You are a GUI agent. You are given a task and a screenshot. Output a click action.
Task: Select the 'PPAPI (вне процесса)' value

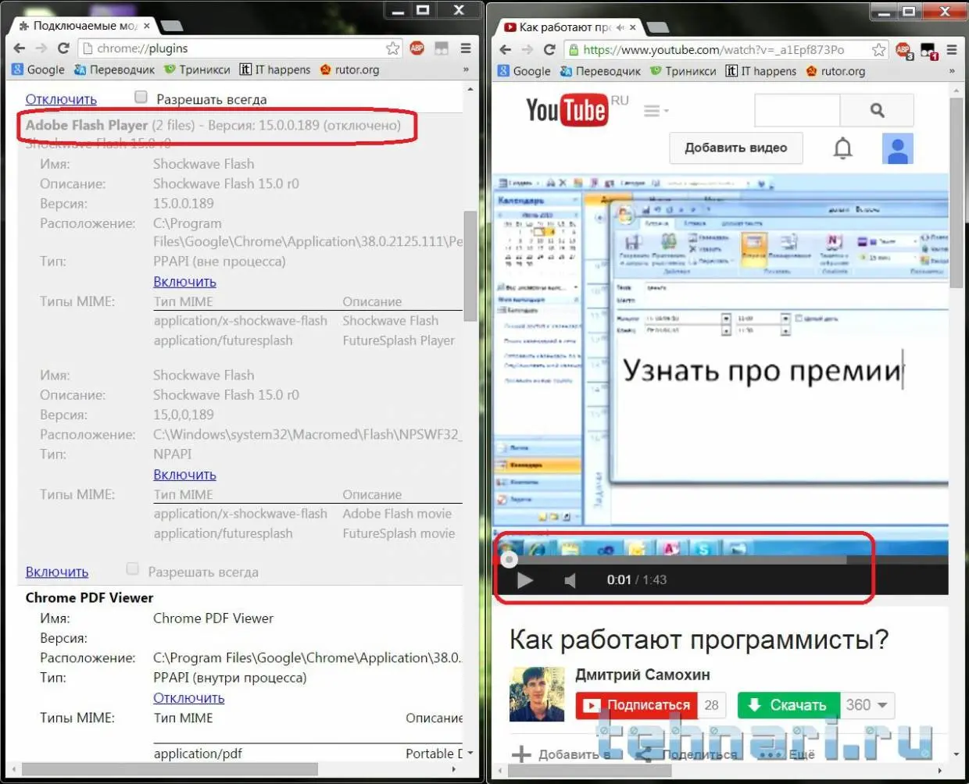pyautogui.click(x=220, y=262)
